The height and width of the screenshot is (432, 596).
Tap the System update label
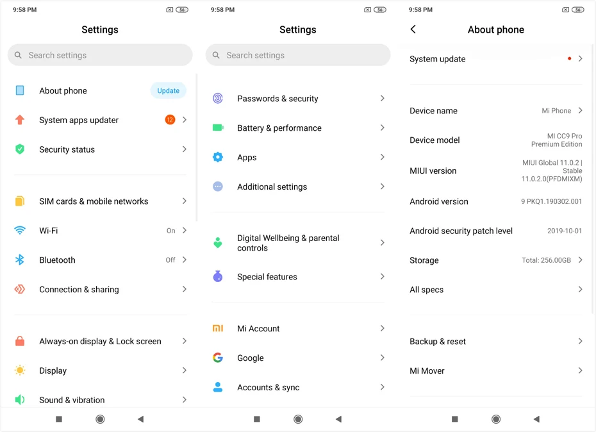438,59
